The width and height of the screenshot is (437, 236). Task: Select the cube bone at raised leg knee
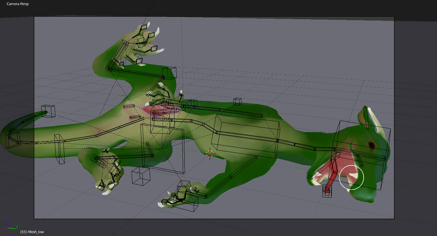tap(169, 73)
